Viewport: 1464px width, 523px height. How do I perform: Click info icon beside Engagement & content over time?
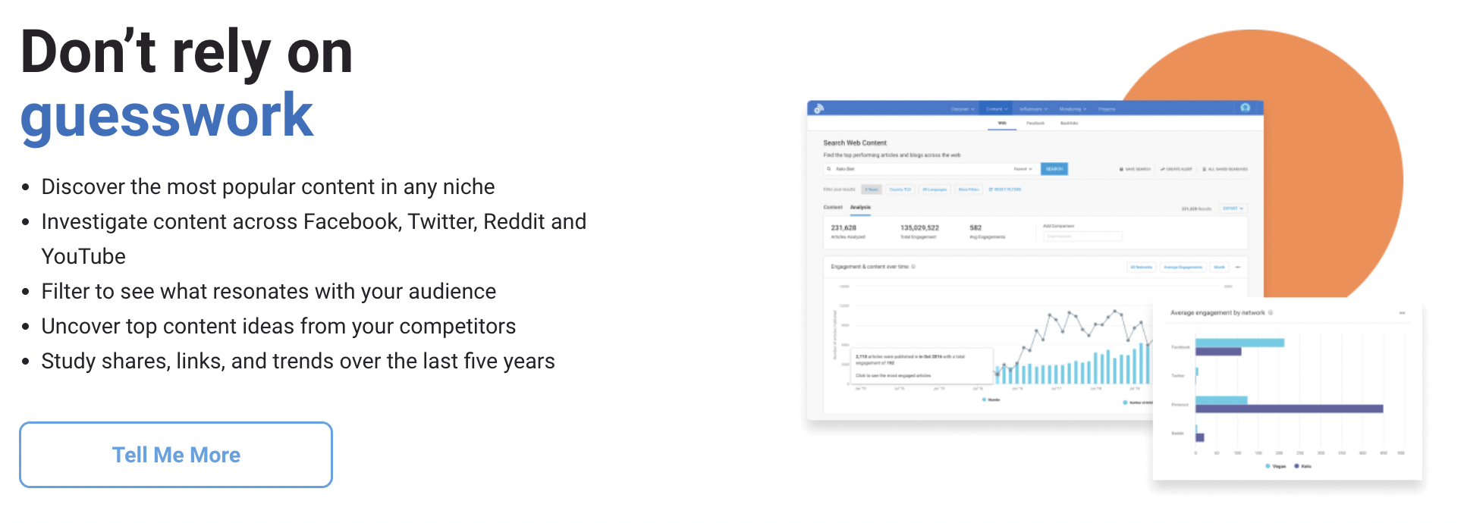pyautogui.click(x=913, y=267)
